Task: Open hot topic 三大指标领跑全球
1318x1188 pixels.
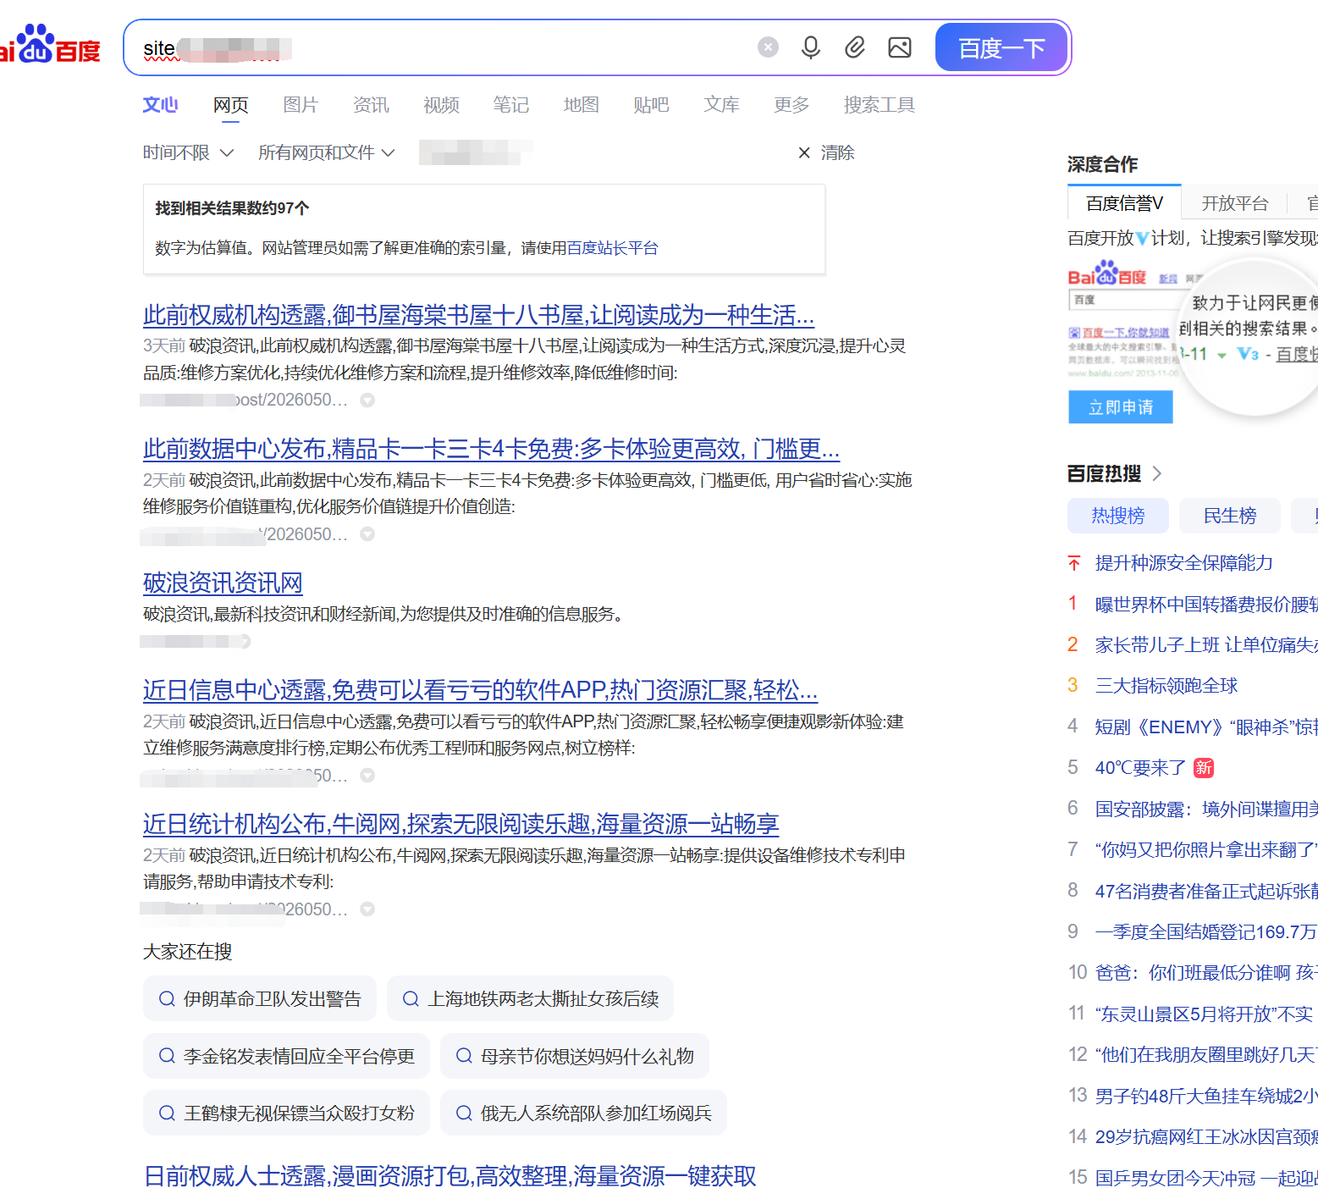Action: pos(1166,686)
